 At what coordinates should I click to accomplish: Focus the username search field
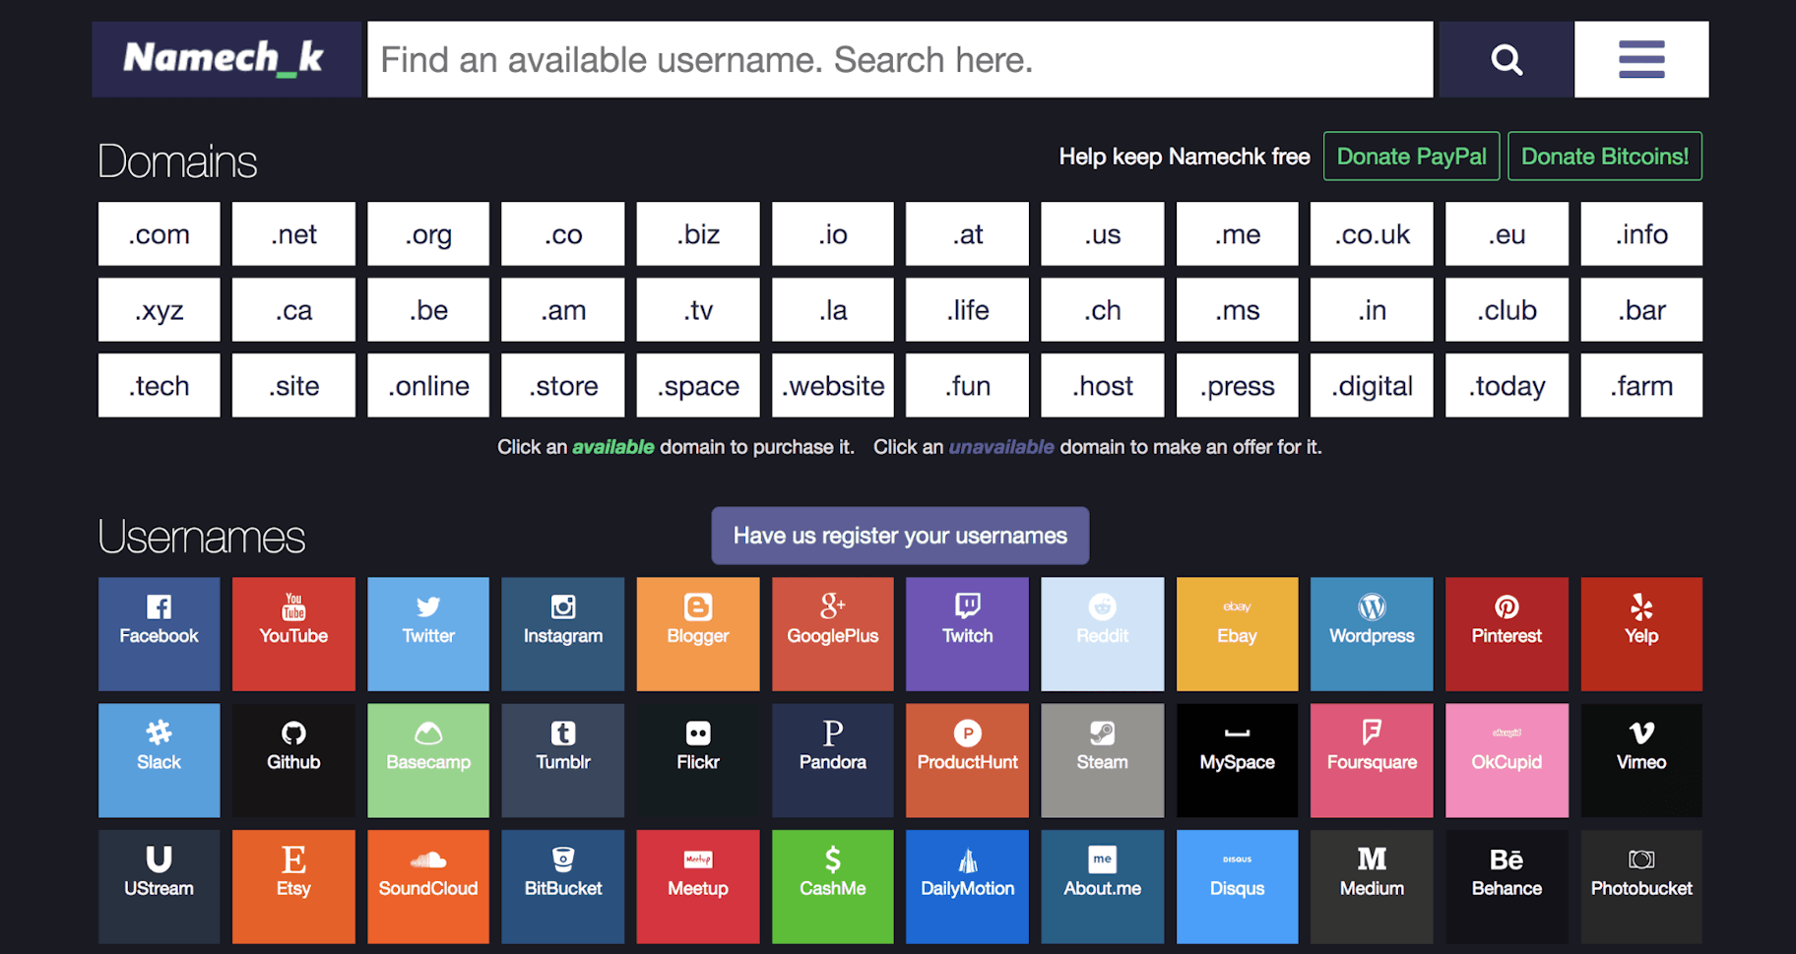(x=900, y=60)
